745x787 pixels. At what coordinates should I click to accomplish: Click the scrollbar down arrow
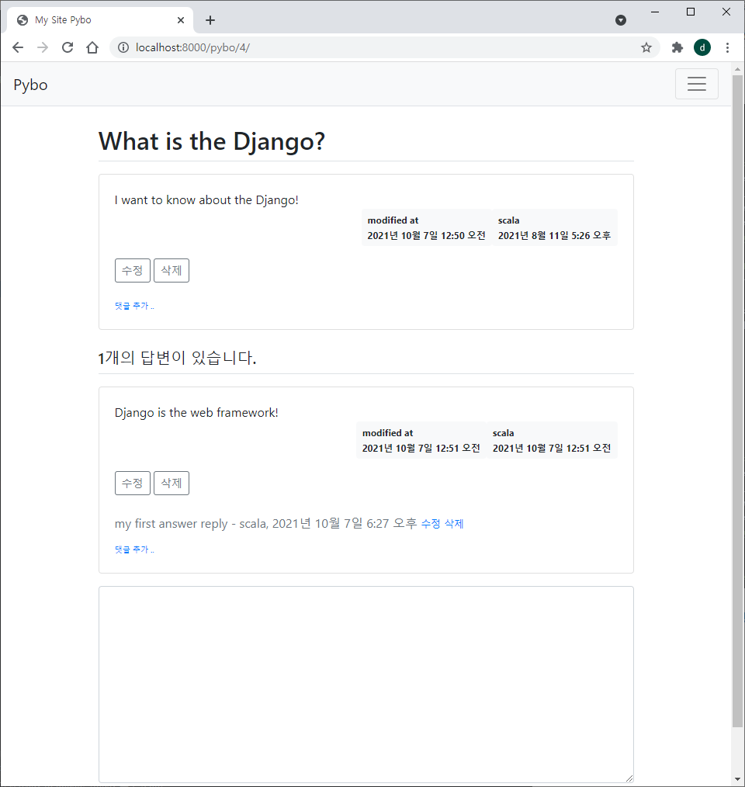point(737,779)
